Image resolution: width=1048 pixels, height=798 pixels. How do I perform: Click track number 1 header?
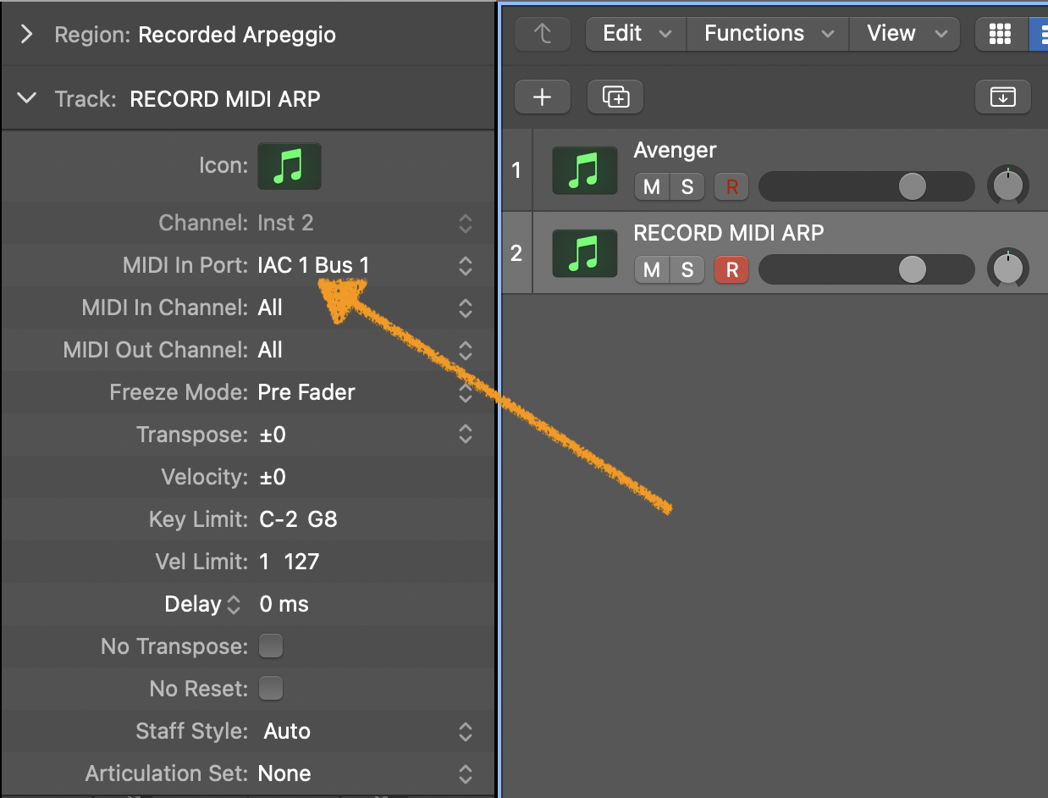point(516,171)
